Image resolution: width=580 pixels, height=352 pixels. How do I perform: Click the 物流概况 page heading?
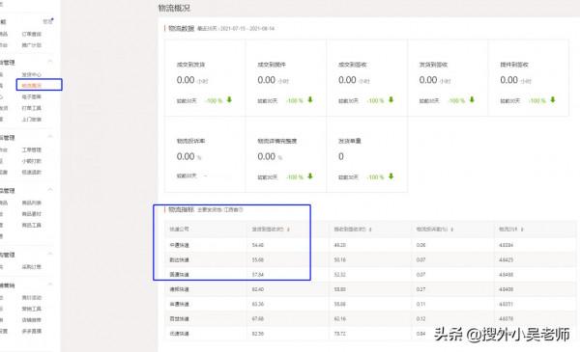[174, 8]
